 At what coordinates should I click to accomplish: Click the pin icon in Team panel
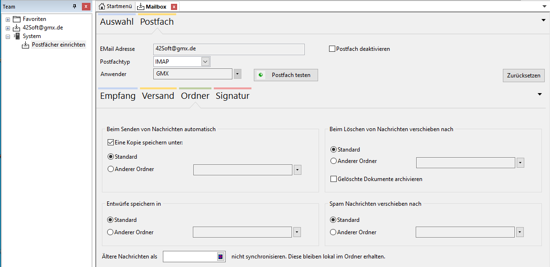pos(74,6)
